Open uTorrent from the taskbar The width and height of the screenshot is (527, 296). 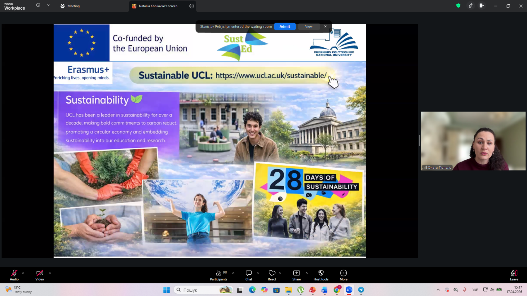pyautogui.click(x=301, y=290)
